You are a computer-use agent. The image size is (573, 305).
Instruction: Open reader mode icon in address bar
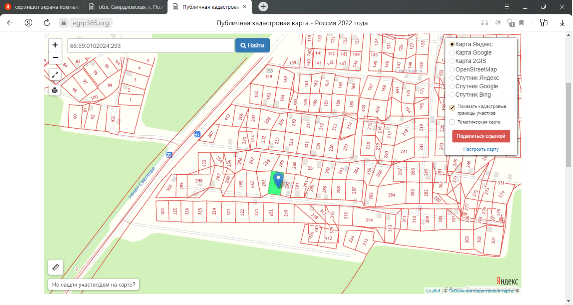497,23
